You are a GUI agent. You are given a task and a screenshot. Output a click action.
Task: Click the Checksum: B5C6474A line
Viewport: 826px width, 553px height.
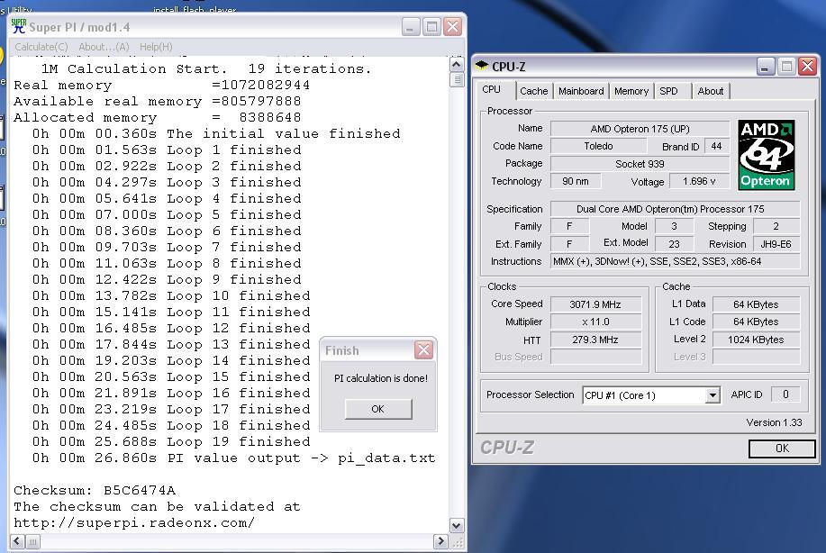[x=95, y=490]
